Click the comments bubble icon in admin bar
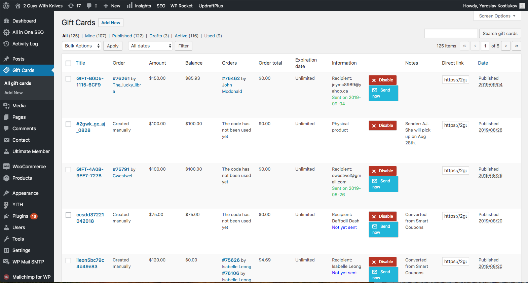The height and width of the screenshot is (283, 528). click(89, 6)
